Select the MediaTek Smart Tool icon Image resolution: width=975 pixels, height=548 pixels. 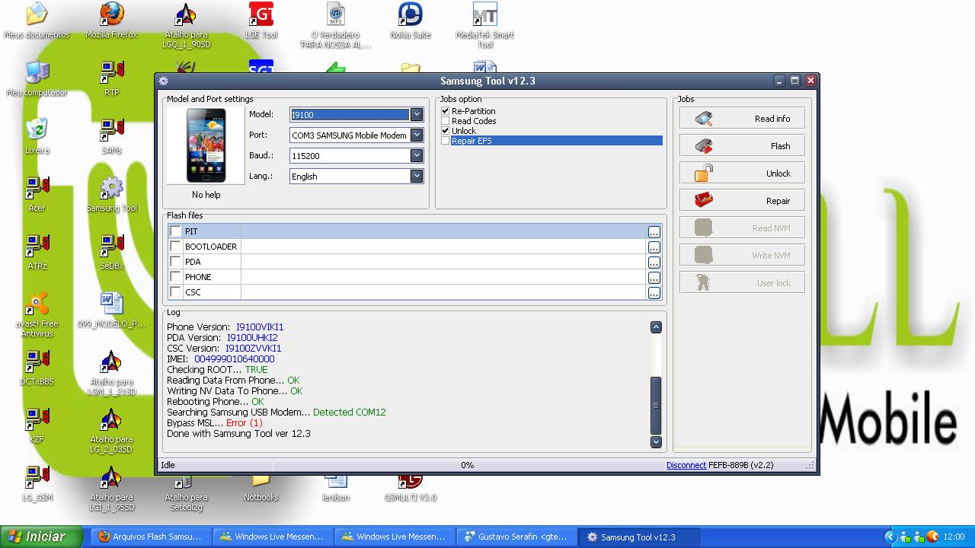point(485,26)
